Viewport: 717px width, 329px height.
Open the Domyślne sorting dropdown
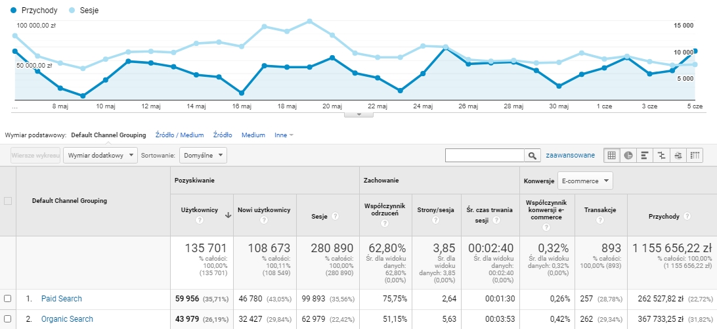(x=203, y=156)
